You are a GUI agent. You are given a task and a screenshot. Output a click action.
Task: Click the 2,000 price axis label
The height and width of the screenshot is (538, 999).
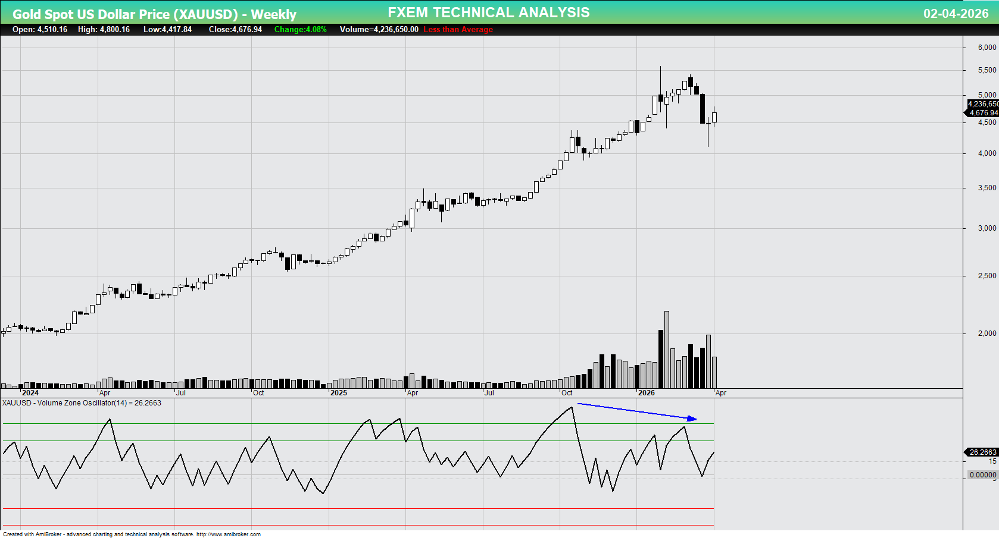[986, 334]
